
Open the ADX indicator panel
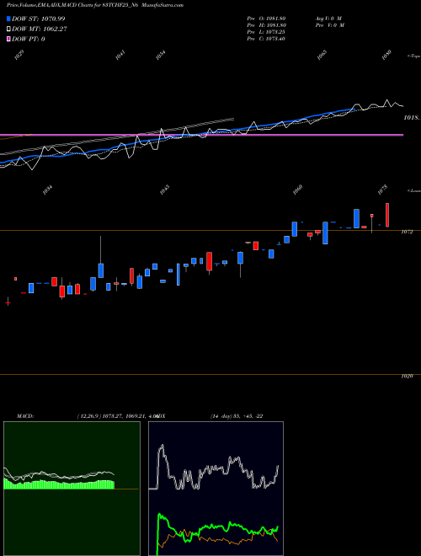[216, 489]
